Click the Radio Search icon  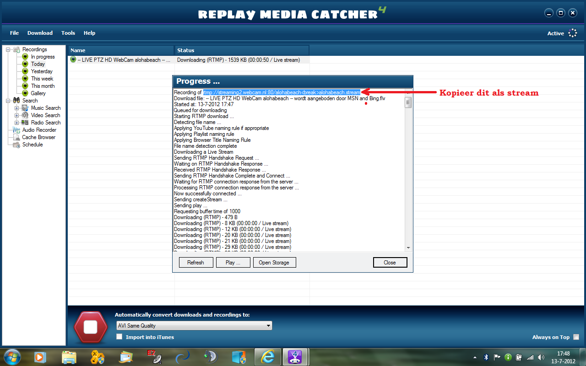[x=25, y=123]
